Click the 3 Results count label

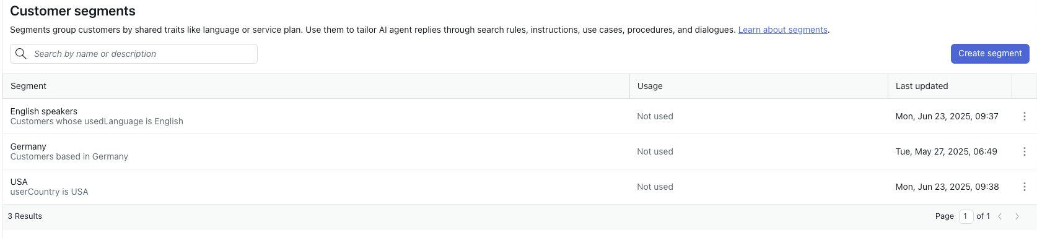(x=25, y=216)
